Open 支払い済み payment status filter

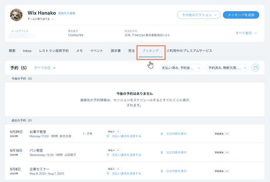(181, 68)
